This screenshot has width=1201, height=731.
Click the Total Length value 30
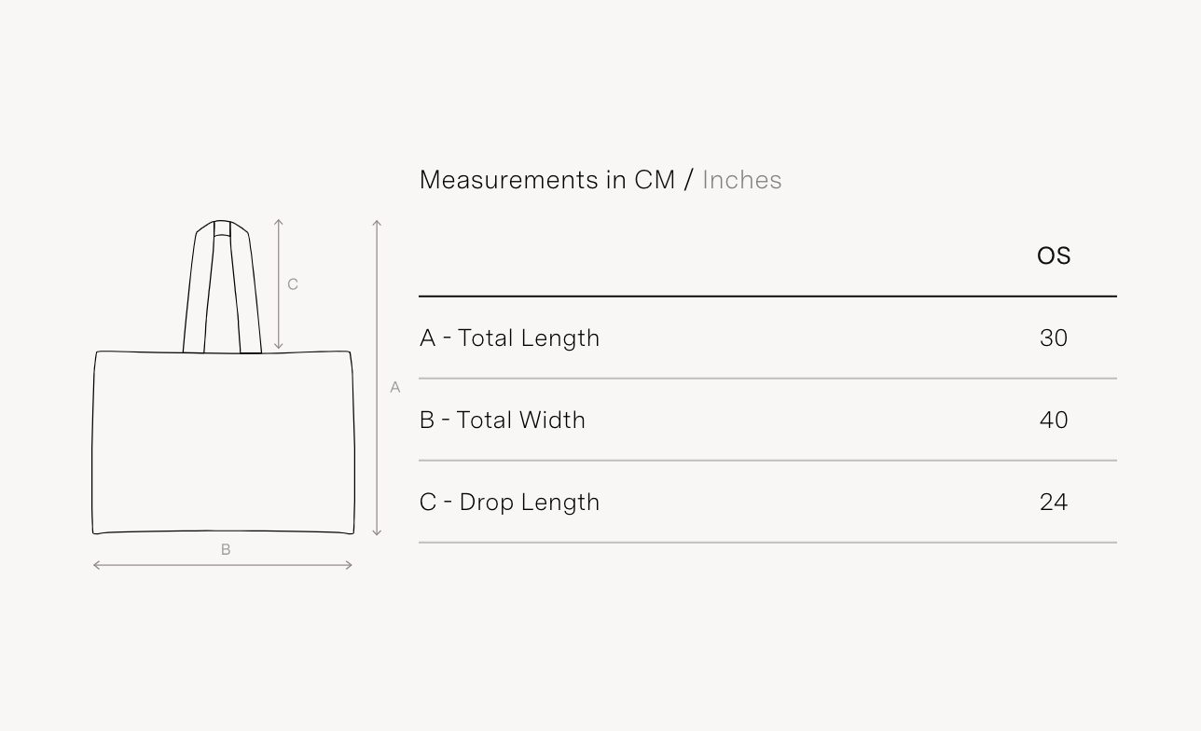coord(1054,338)
